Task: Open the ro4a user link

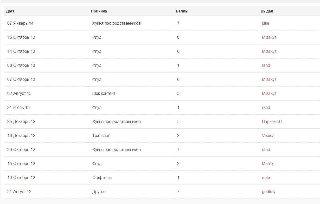Action: [x=266, y=178]
